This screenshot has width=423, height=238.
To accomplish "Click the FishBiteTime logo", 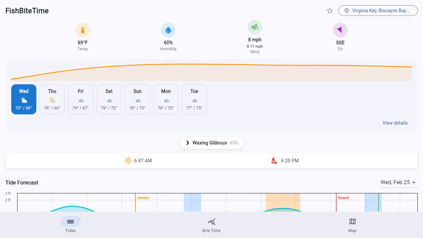I will click(x=27, y=11).
